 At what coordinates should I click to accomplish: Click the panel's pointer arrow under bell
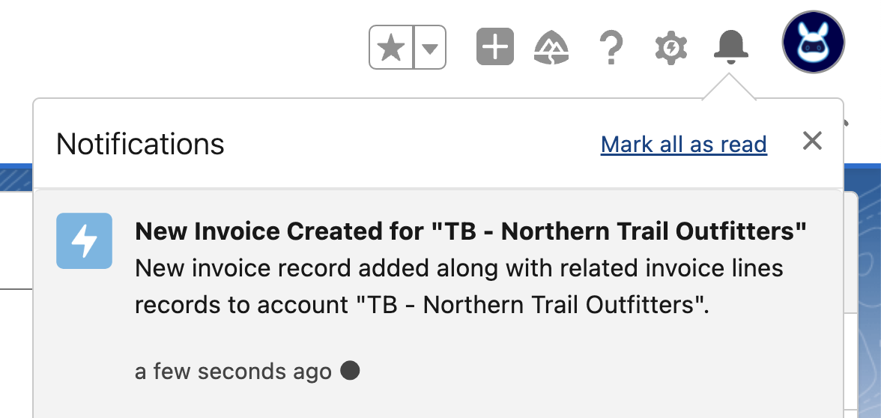coord(730,87)
